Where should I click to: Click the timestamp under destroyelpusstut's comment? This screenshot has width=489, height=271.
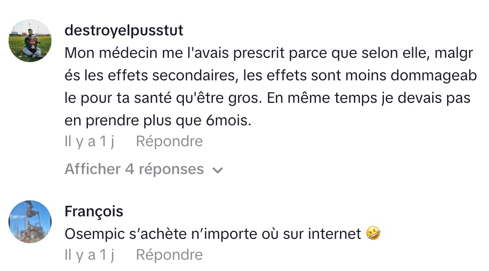[x=90, y=141]
